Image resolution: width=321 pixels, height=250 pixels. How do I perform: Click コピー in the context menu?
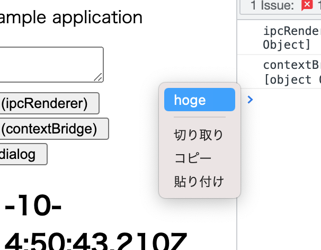193,158
